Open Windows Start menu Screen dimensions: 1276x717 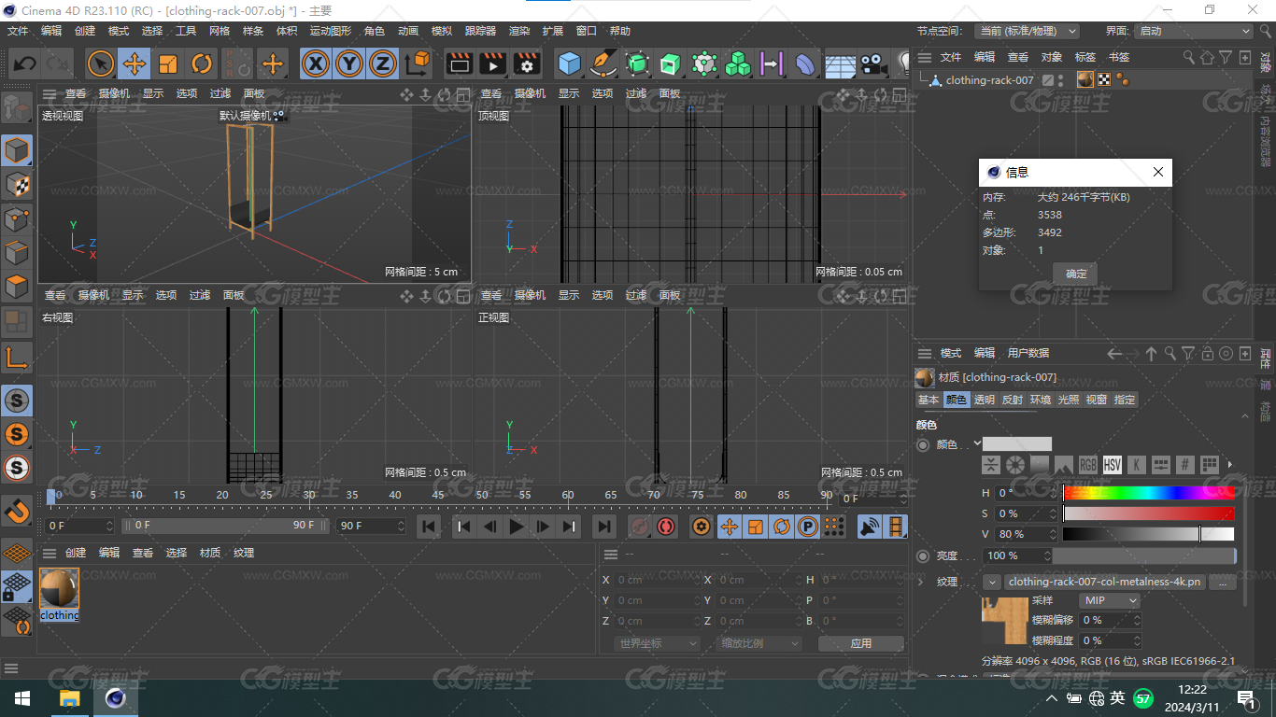pyautogui.click(x=22, y=698)
